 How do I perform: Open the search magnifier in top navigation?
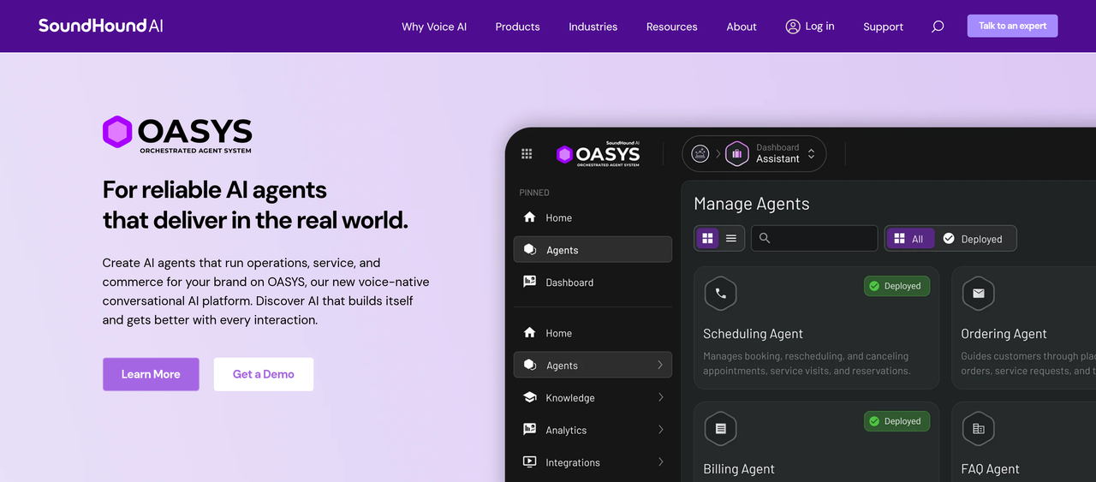coord(938,27)
